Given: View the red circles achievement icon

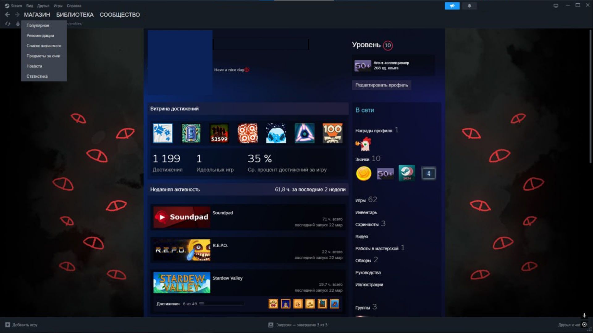Looking at the screenshot, I should [x=248, y=133].
